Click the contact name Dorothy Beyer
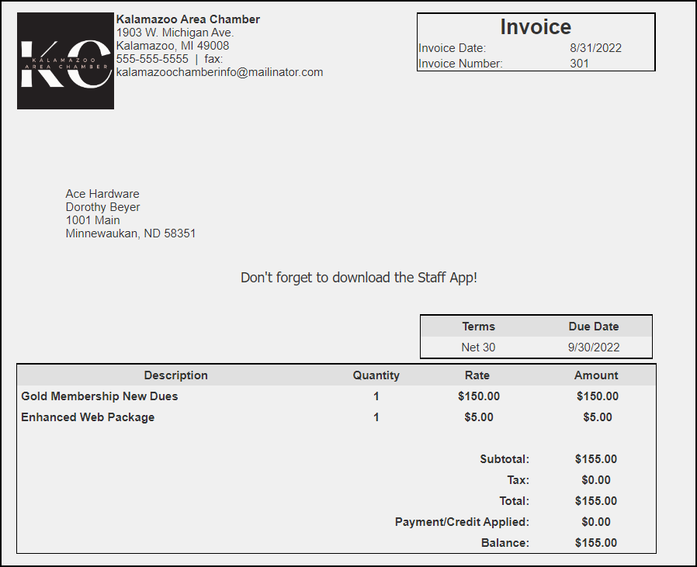The width and height of the screenshot is (697, 567). [x=102, y=207]
